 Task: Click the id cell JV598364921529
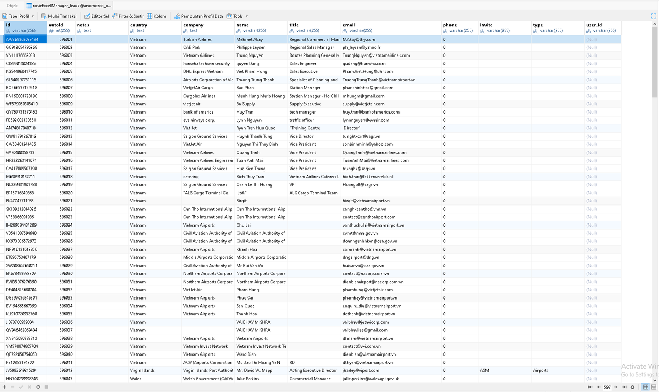26,370
